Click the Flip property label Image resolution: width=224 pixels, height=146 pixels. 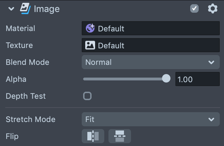pyautogui.click(x=12, y=136)
